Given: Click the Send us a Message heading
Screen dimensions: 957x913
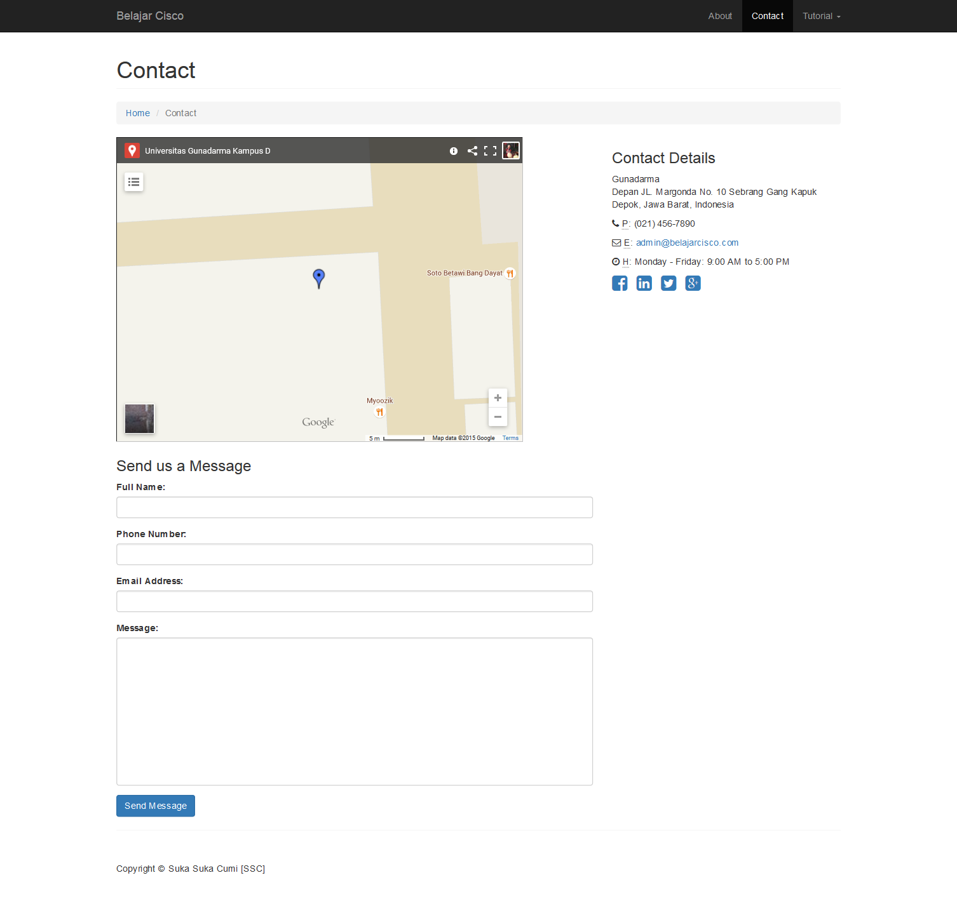Looking at the screenshot, I should click(184, 466).
